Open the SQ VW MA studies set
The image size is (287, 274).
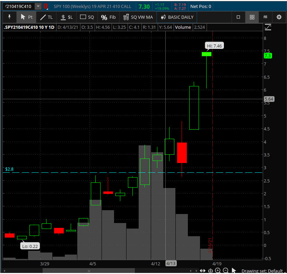coord(138,17)
